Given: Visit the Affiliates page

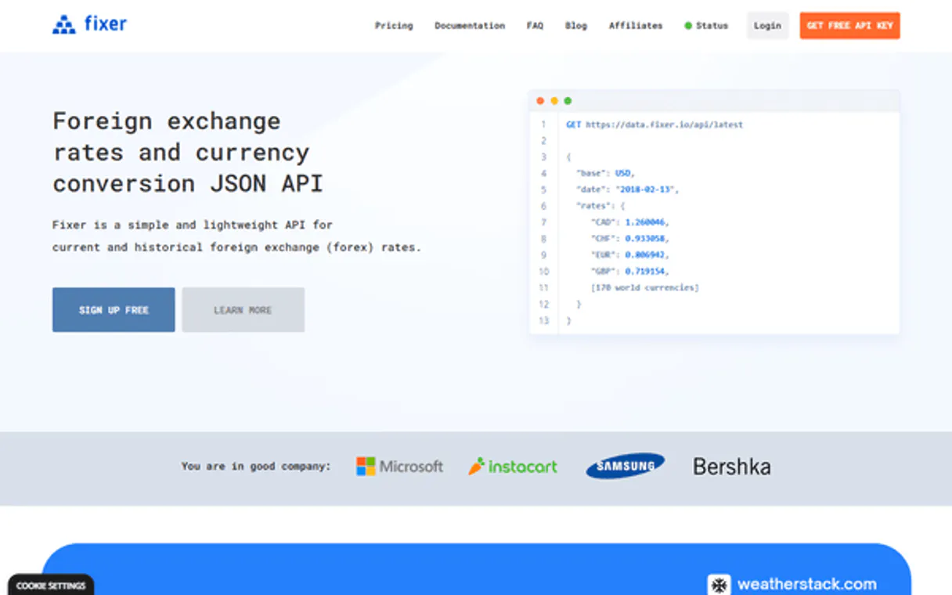Looking at the screenshot, I should 636,25.
